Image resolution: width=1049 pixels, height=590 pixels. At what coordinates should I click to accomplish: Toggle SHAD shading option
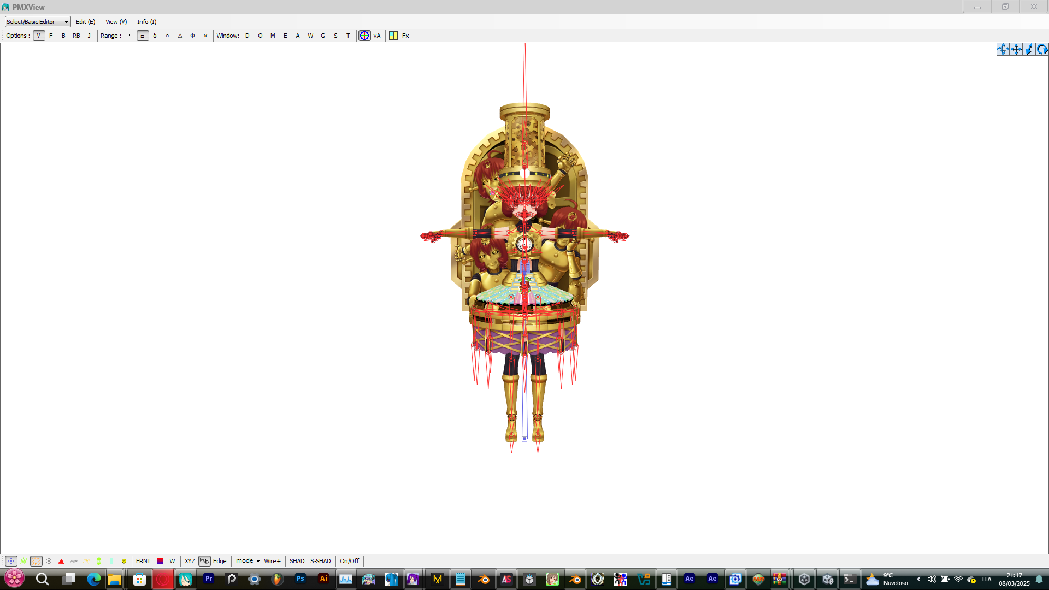click(x=297, y=561)
